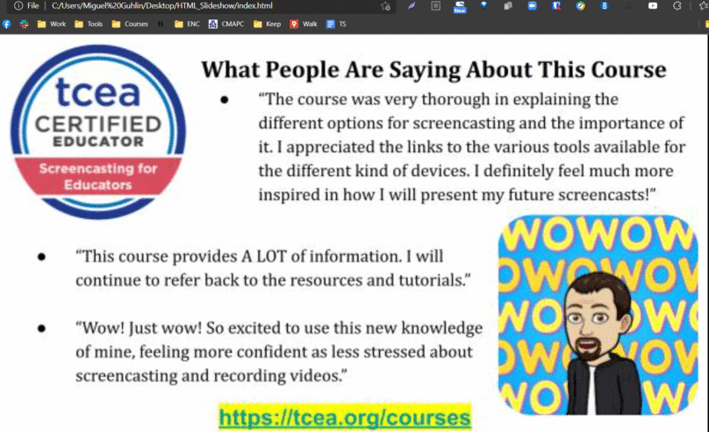709x432 pixels.
Task: Open the Zoom extension icon
Action: coord(533,6)
